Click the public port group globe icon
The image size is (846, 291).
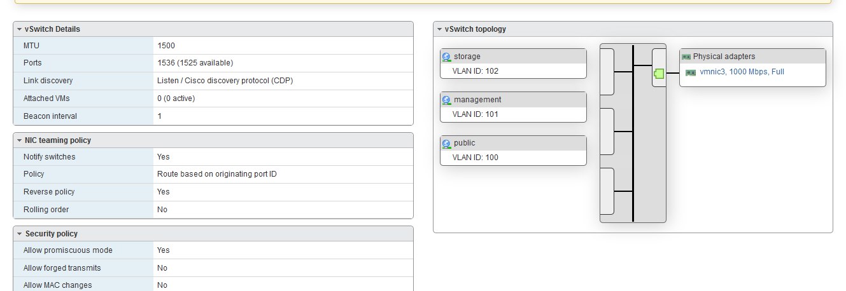click(446, 143)
